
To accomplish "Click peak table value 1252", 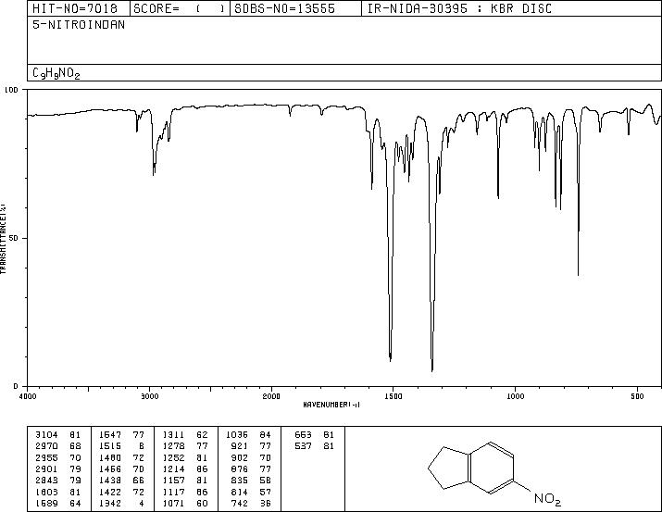I will [173, 458].
